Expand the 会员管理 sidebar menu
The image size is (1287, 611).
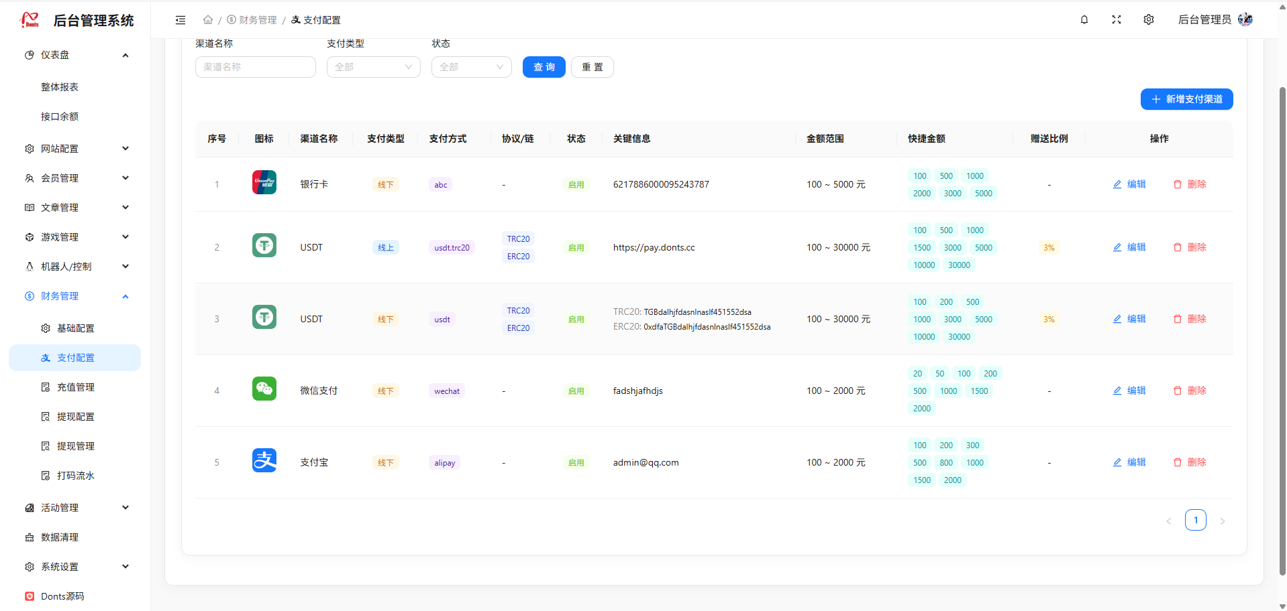click(75, 178)
